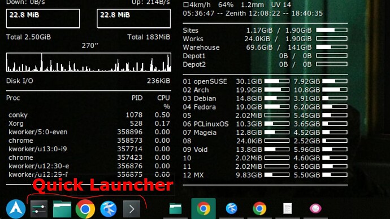This screenshot has height=219, width=390.
Task: Click the 02 Arch partition label
Action: point(196,90)
